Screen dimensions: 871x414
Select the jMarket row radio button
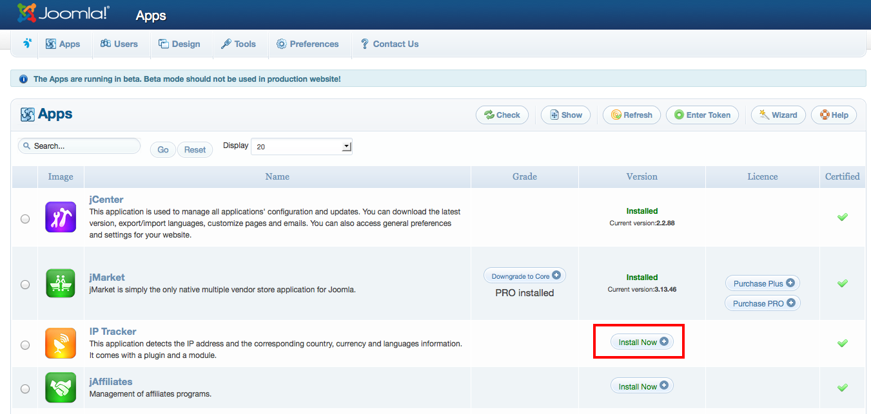25,284
